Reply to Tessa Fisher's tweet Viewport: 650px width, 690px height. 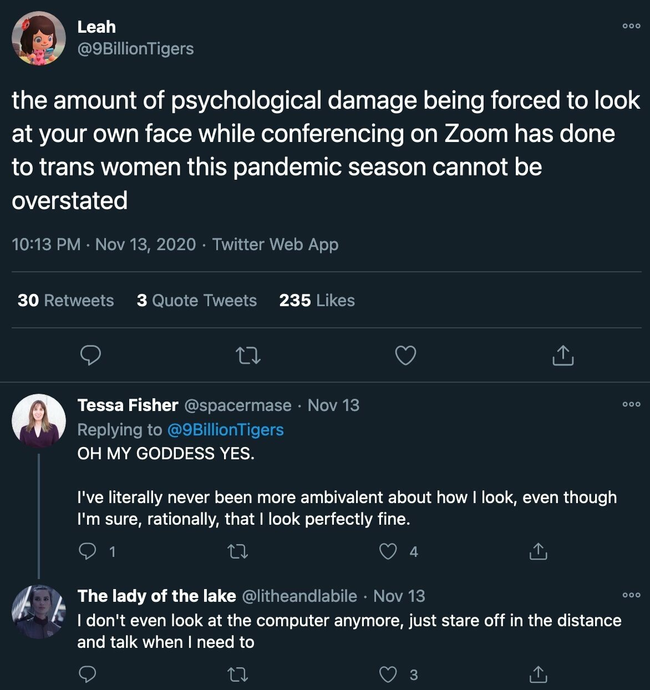[x=88, y=551]
